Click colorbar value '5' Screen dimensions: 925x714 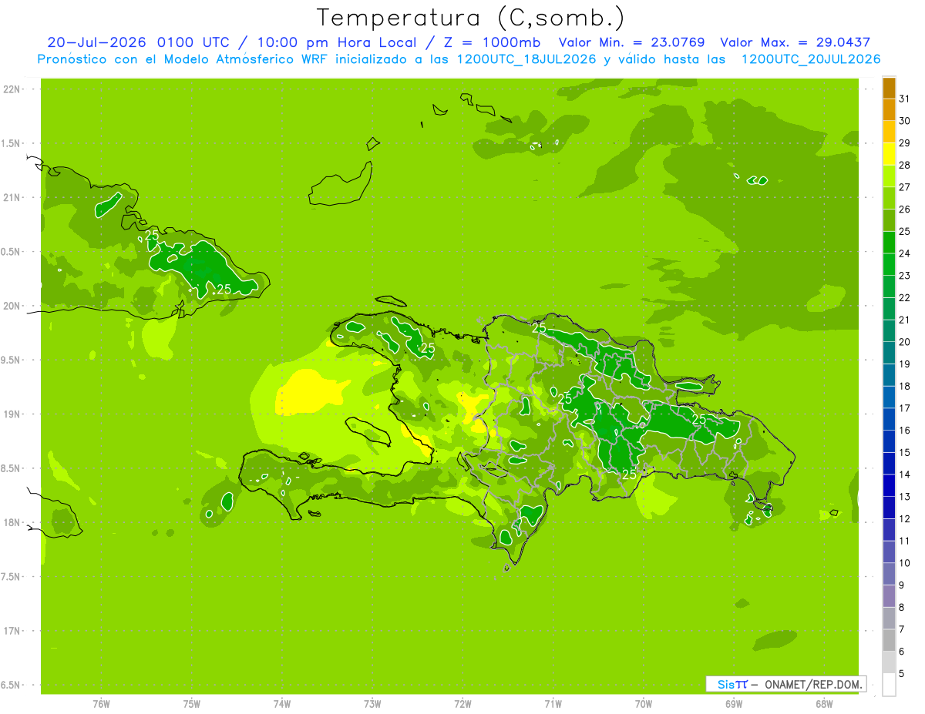[x=902, y=674]
